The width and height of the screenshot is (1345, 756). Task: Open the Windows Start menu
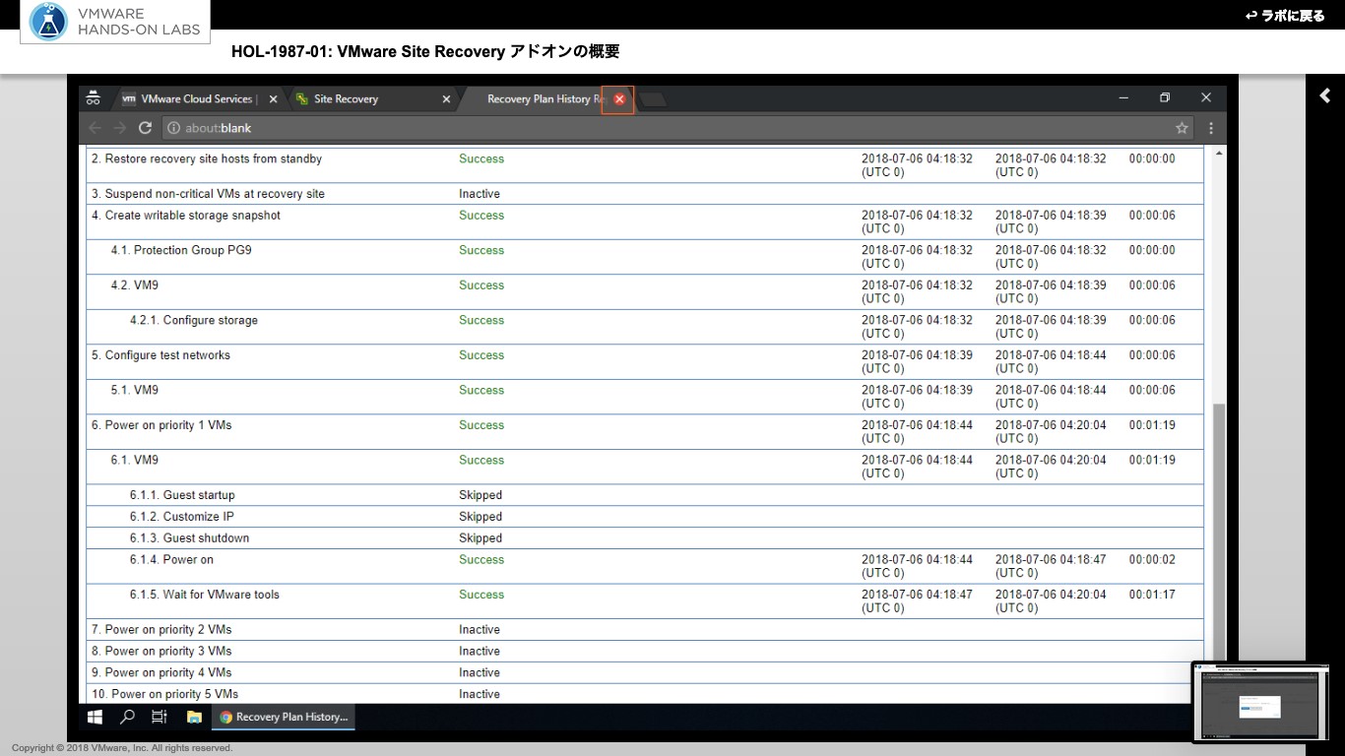[96, 717]
